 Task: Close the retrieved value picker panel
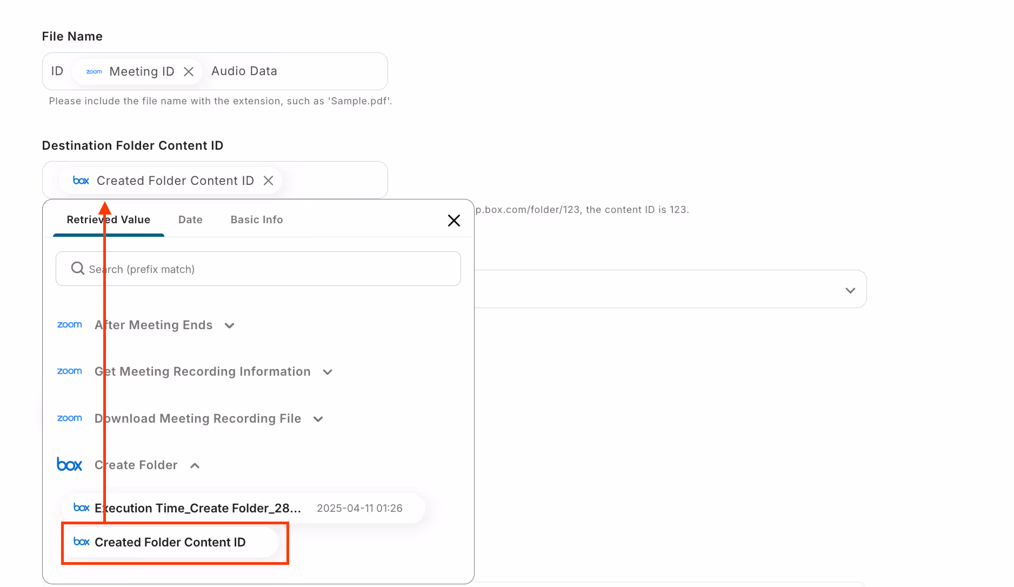[454, 221]
